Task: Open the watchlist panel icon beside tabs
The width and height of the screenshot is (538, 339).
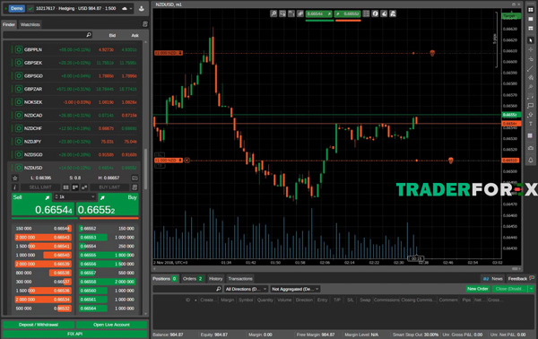Action: click(144, 24)
